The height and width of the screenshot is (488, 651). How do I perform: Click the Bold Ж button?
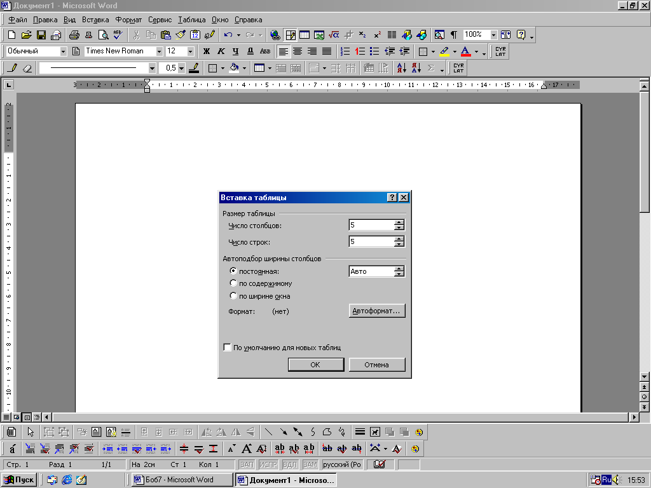tap(207, 51)
